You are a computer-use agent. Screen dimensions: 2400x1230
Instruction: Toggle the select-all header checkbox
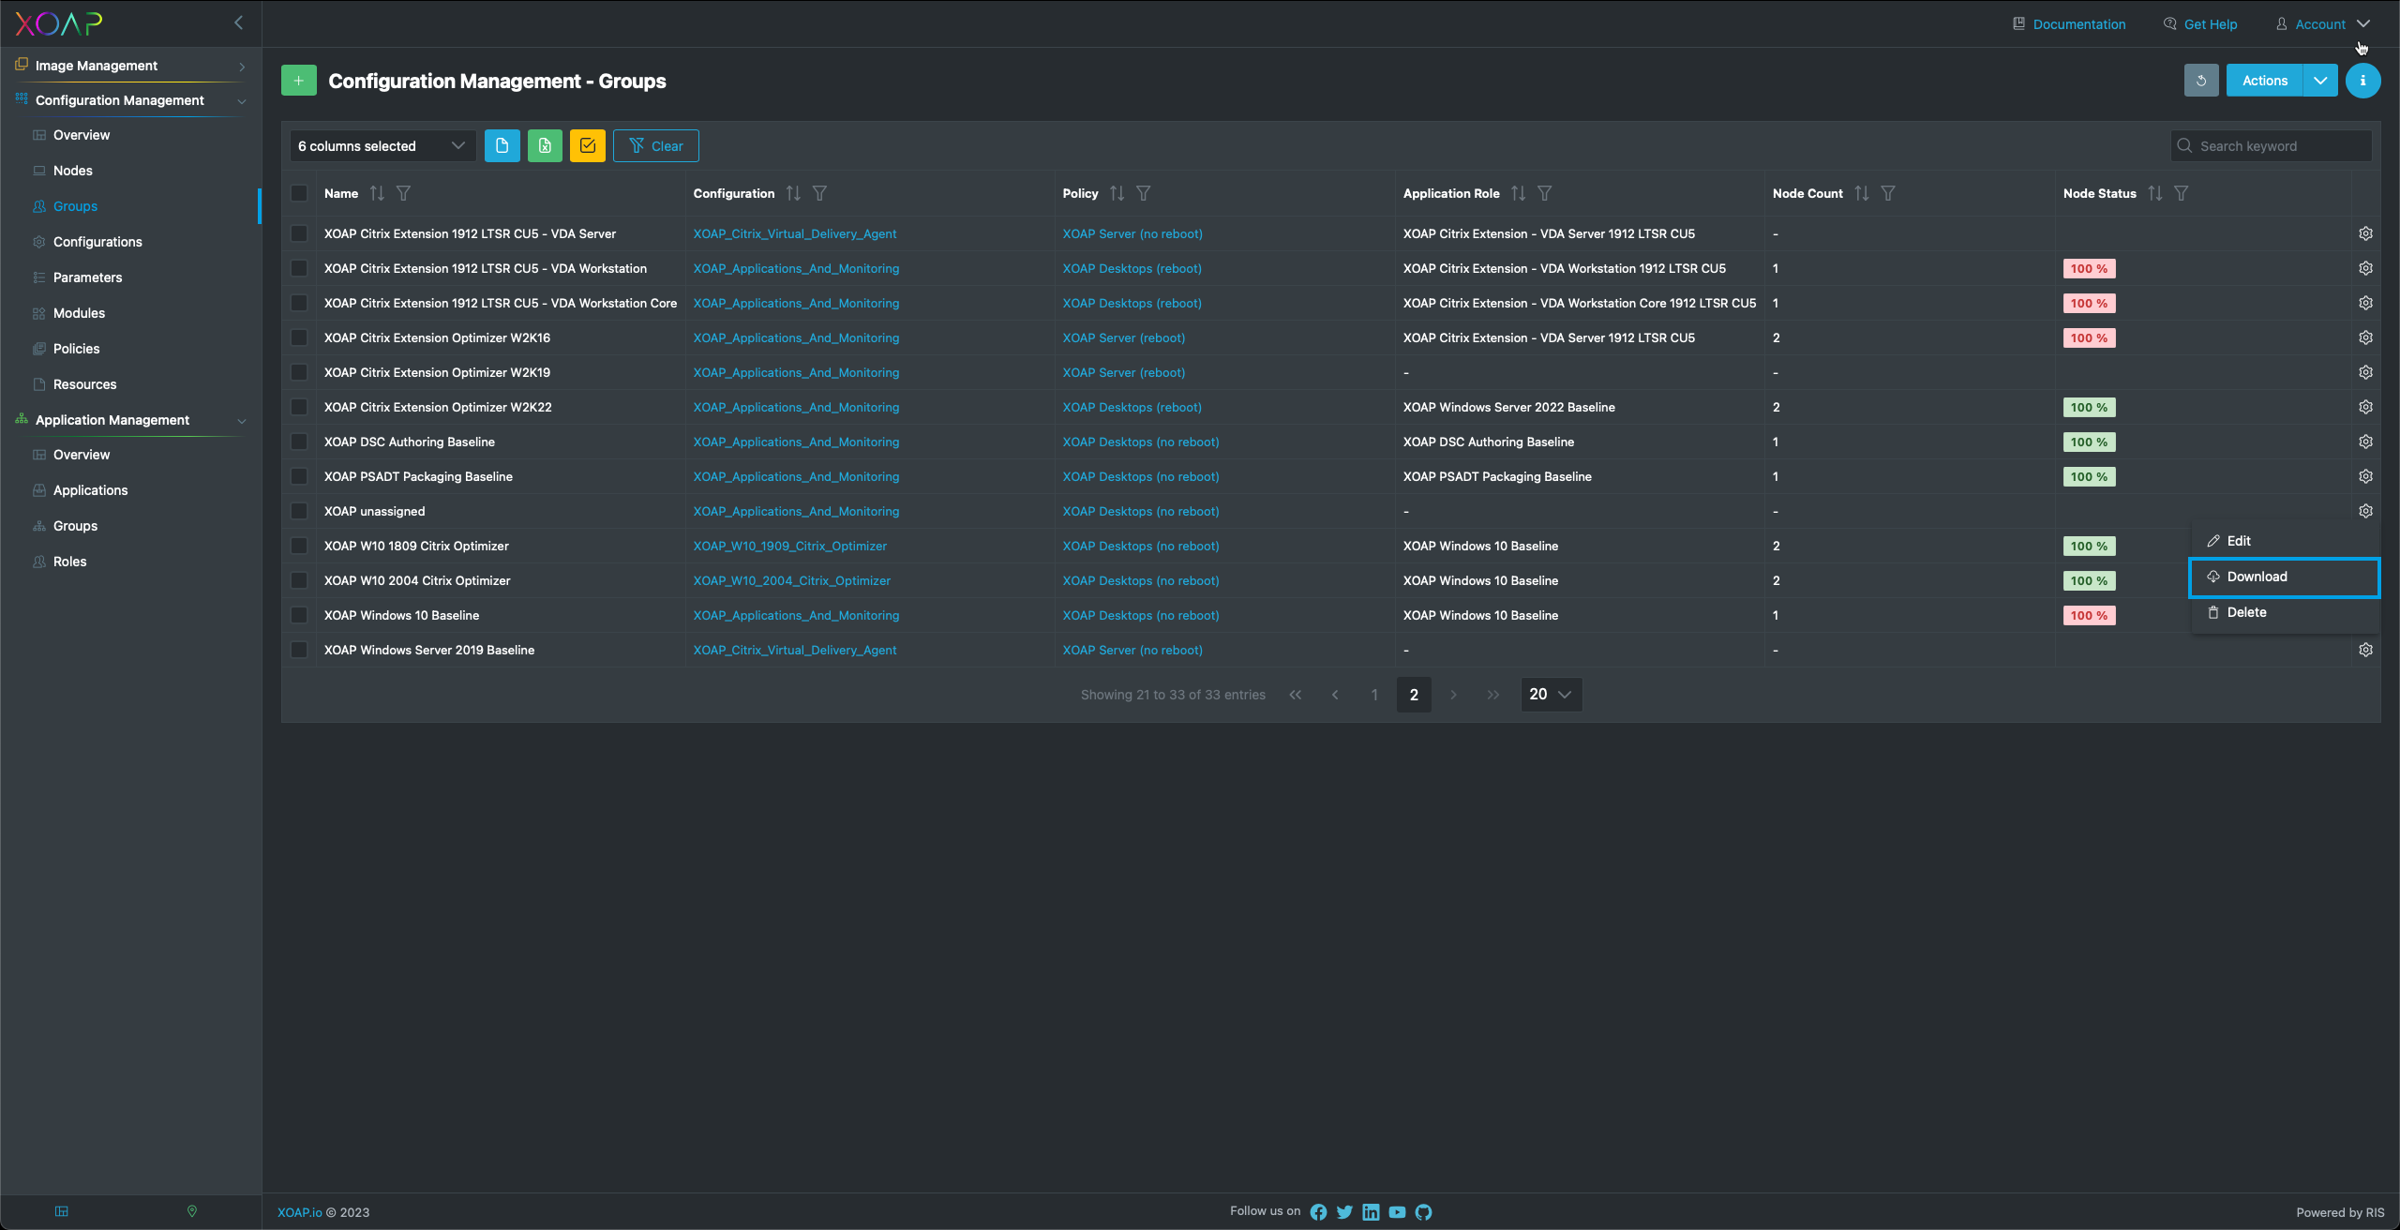299,193
